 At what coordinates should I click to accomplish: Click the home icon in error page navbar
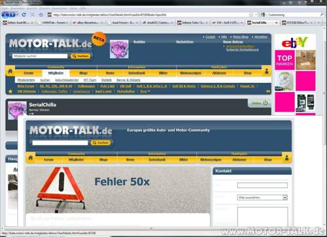(x=31, y=157)
